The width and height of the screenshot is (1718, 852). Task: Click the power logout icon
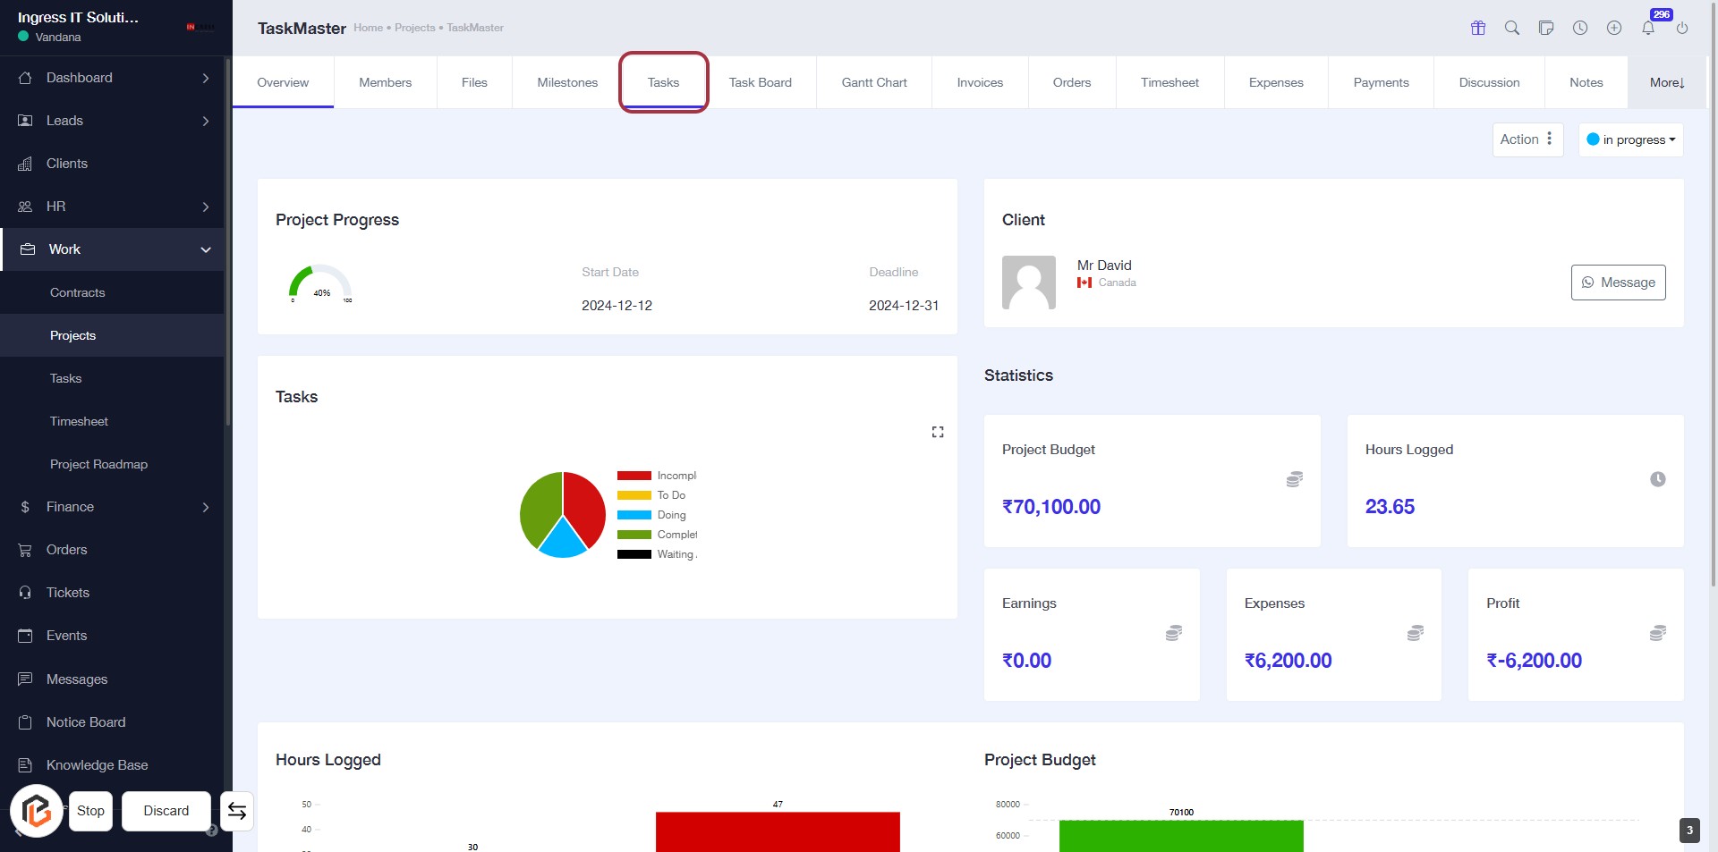point(1682,28)
